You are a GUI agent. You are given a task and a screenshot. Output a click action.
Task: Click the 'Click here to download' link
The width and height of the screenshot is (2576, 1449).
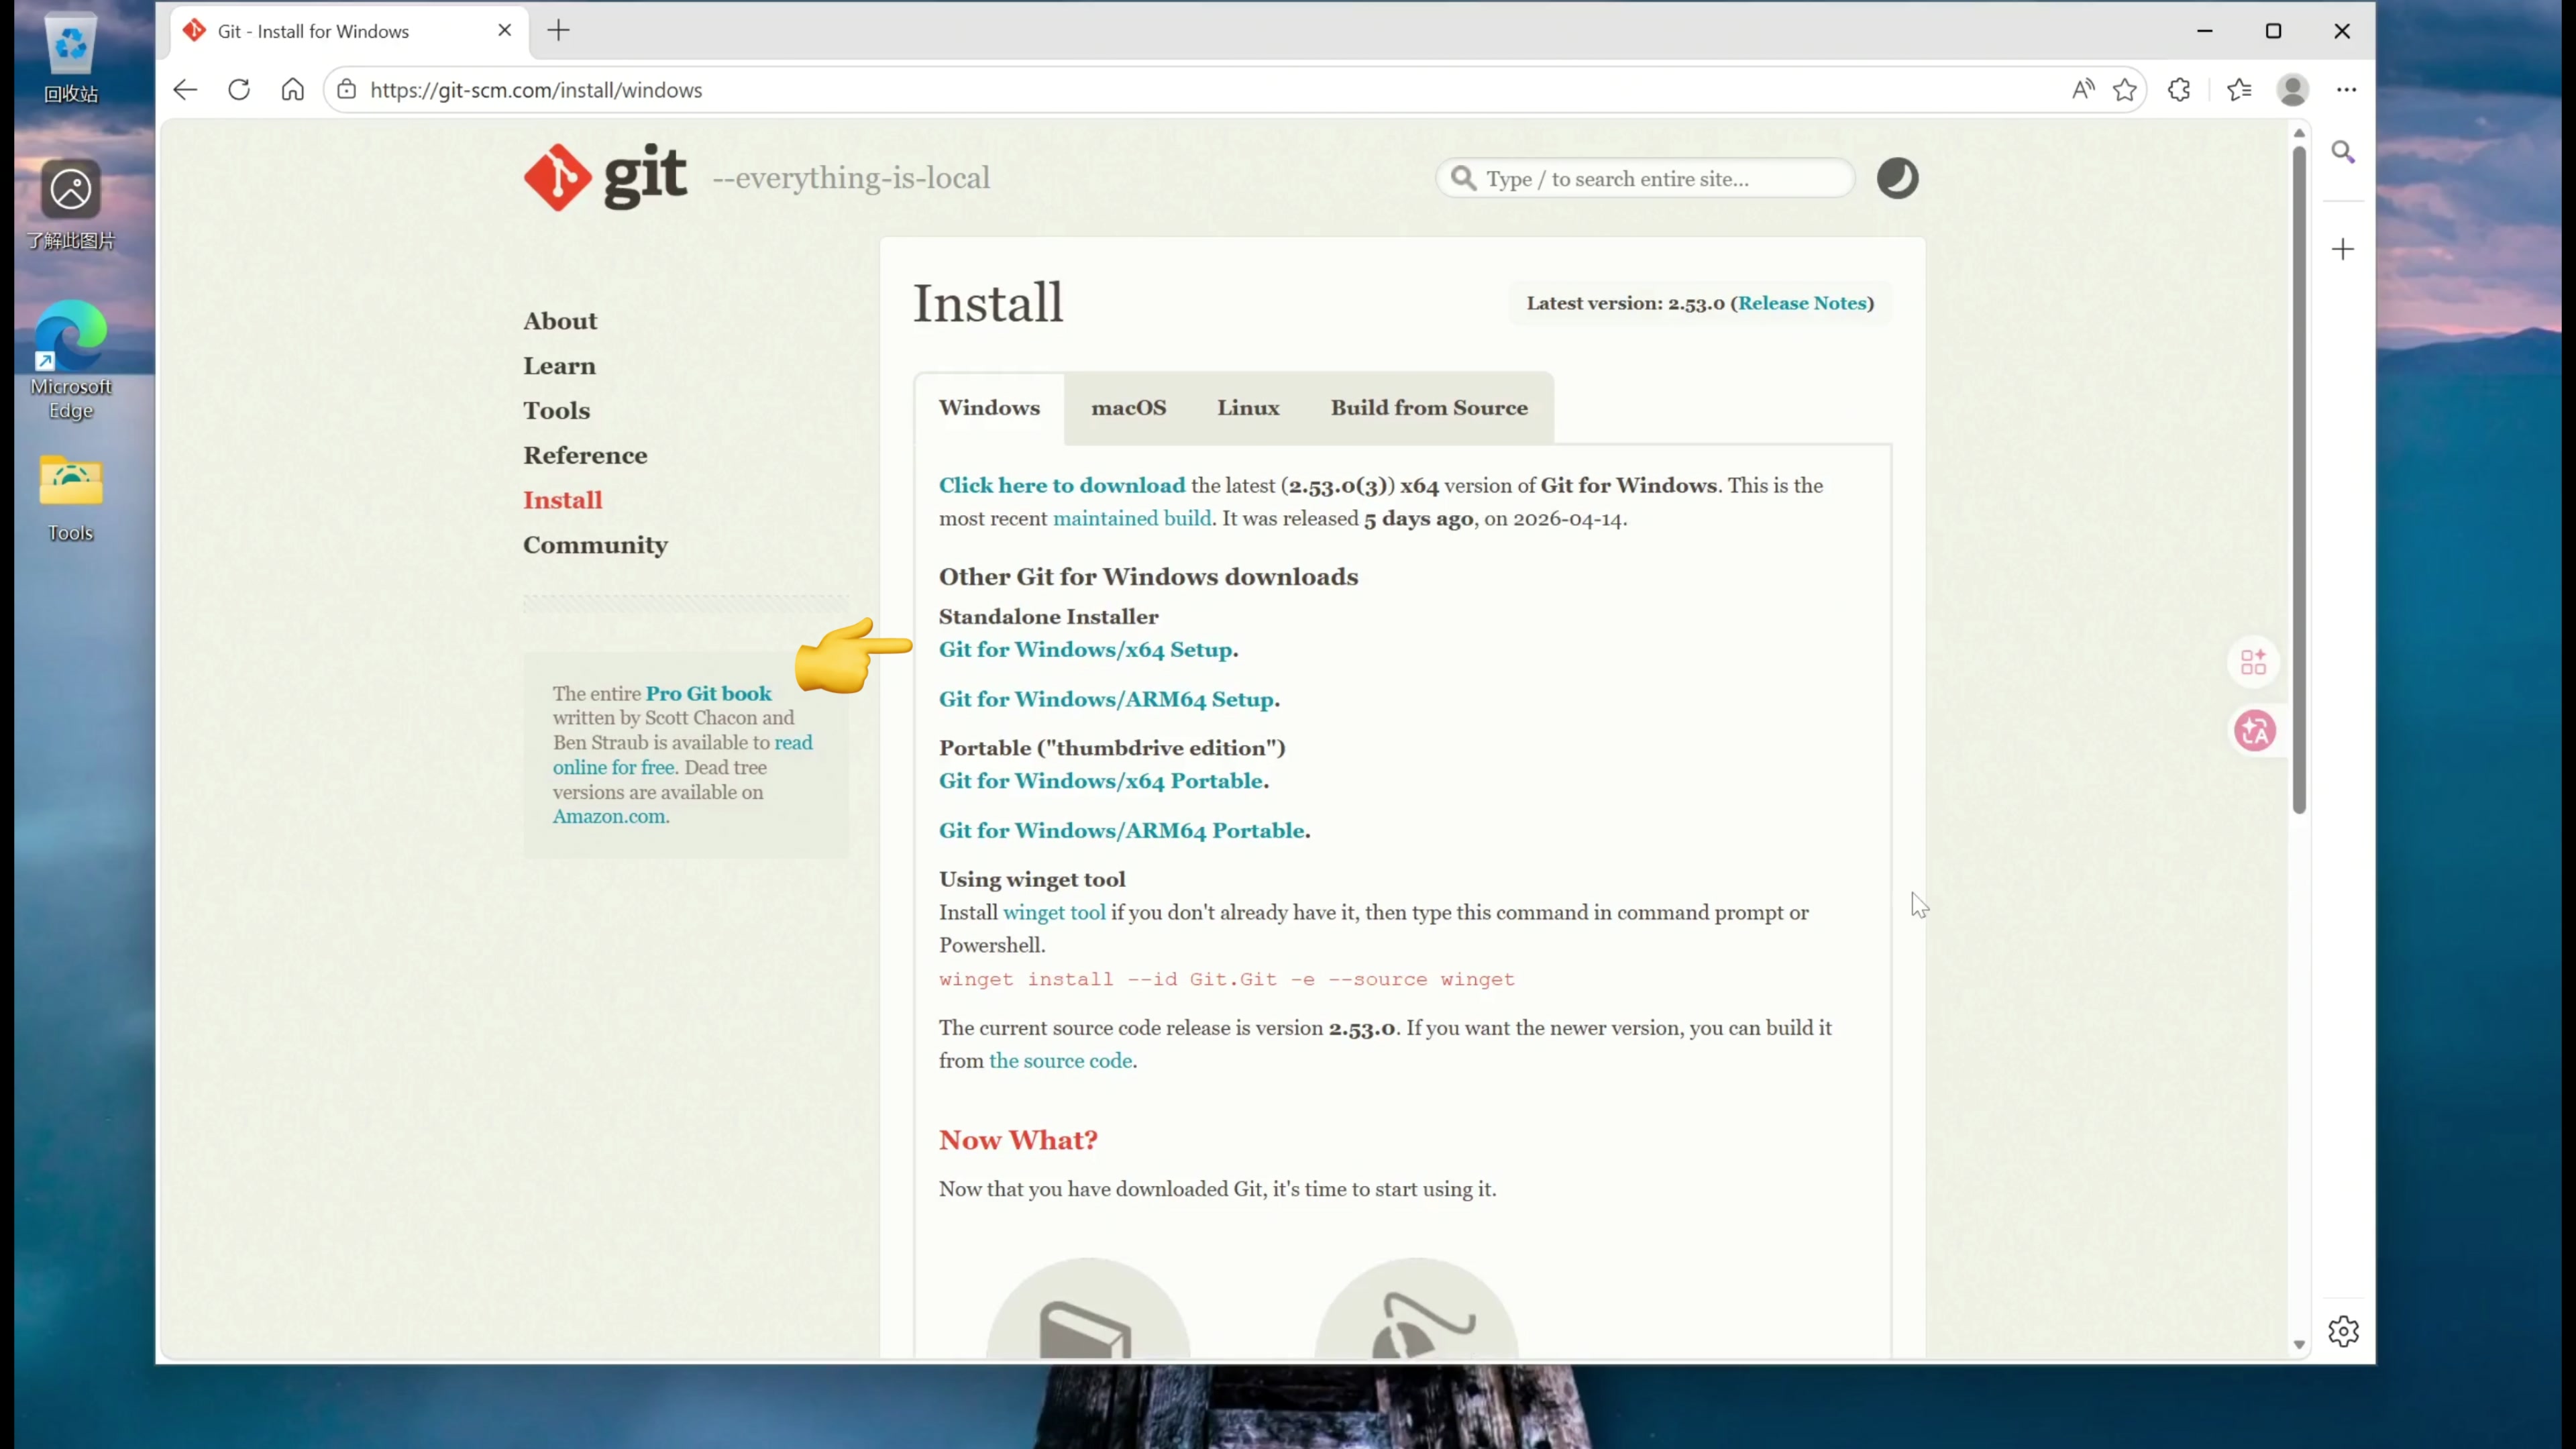[x=1061, y=486]
